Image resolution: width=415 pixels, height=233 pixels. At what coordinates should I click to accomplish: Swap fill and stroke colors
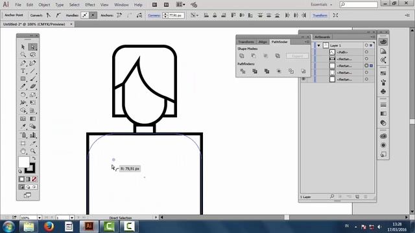34,159
